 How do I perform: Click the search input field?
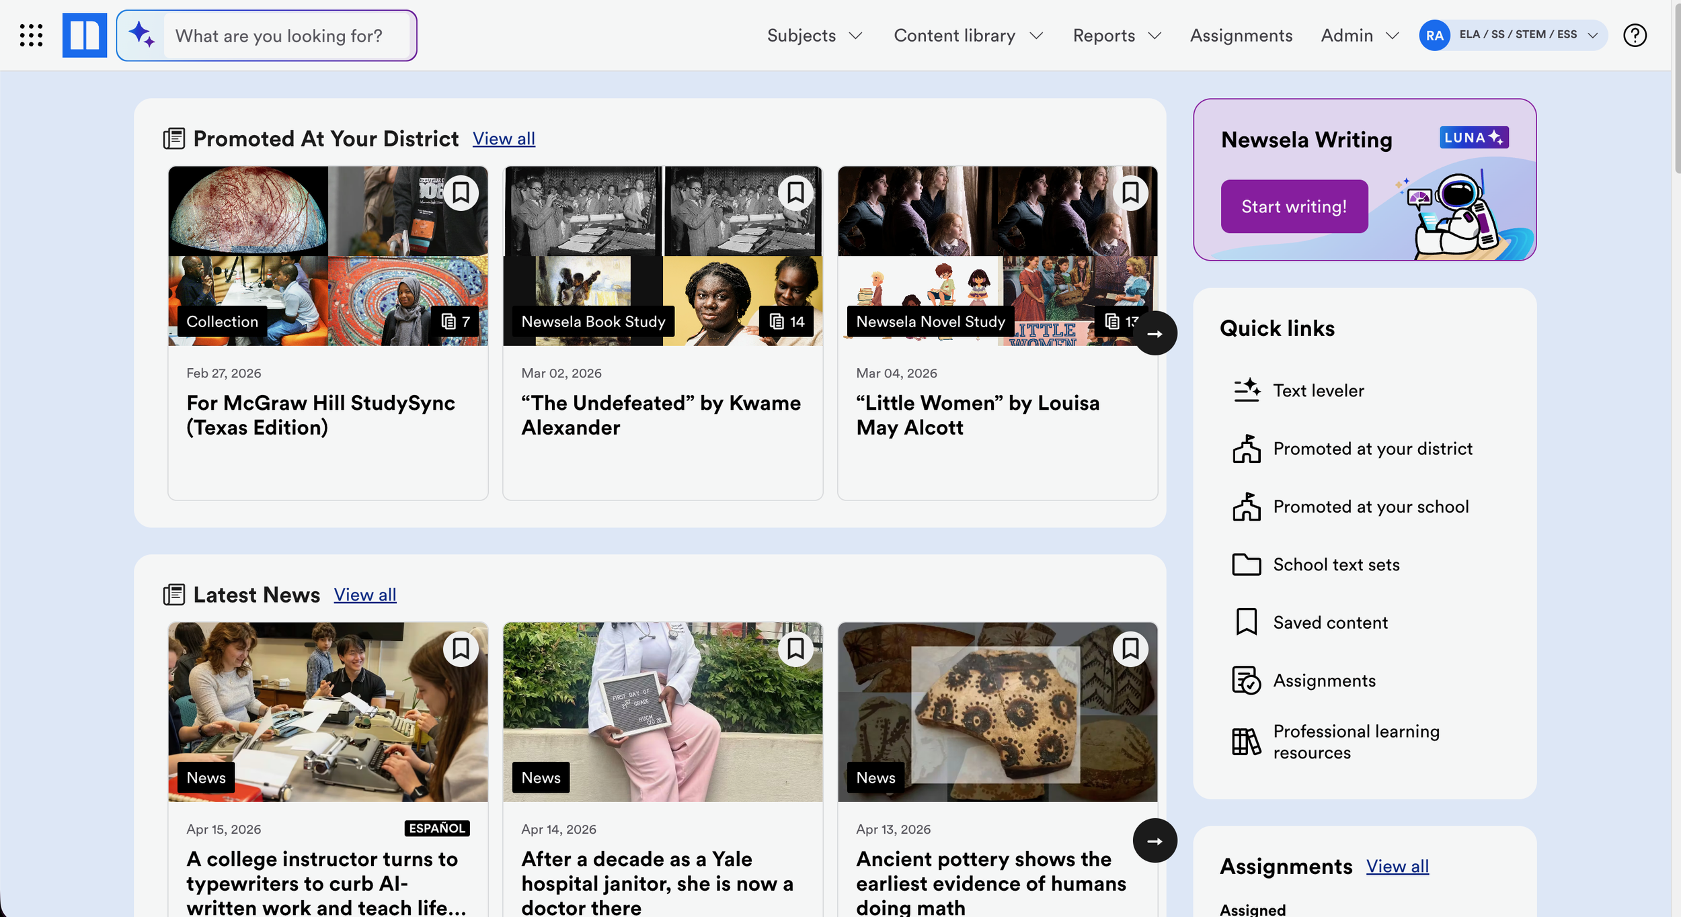point(286,35)
